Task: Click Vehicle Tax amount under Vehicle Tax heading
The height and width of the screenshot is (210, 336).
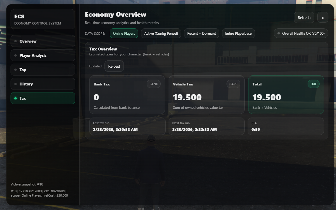Action: pyautogui.click(x=187, y=97)
